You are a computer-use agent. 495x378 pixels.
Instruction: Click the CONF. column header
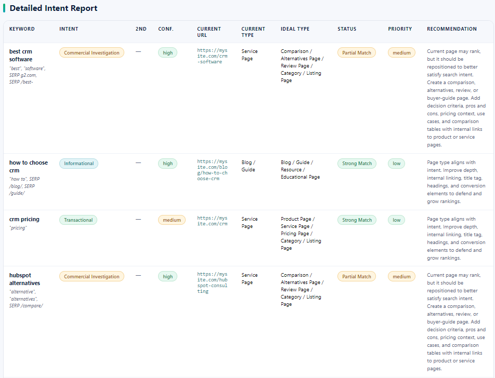(166, 29)
